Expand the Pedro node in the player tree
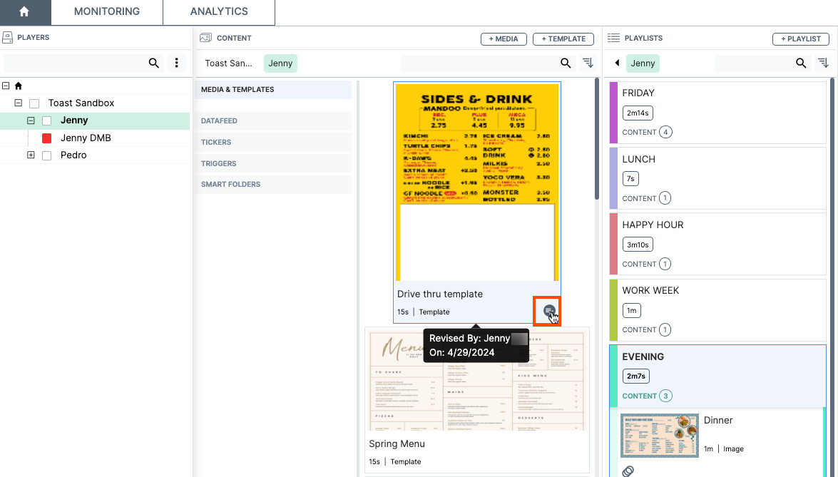 (31, 155)
